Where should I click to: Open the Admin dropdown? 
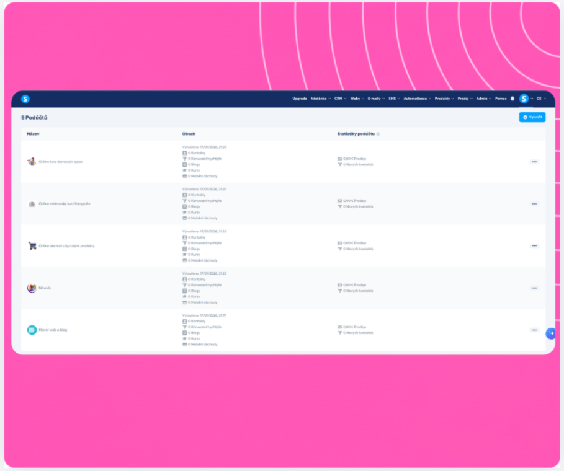(484, 99)
